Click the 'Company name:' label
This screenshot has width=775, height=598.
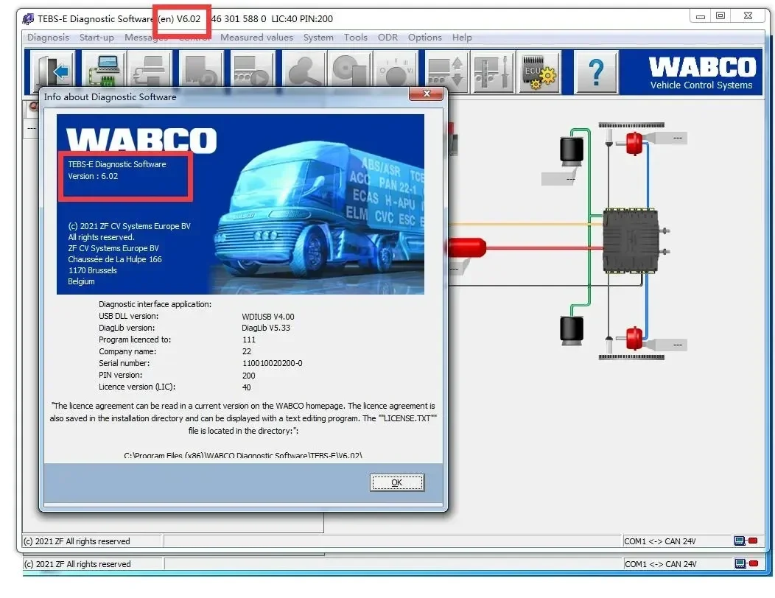click(127, 351)
